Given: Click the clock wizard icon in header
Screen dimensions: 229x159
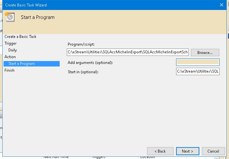Looking at the screenshot, I should coord(10,17).
